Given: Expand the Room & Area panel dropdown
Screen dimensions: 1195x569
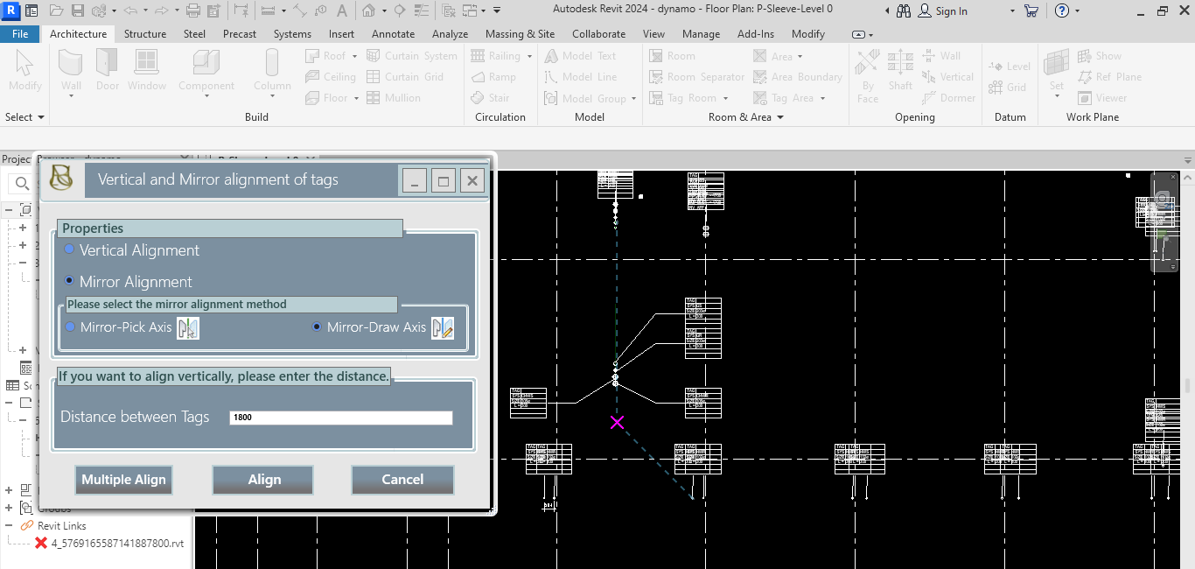Looking at the screenshot, I should coord(779,117).
